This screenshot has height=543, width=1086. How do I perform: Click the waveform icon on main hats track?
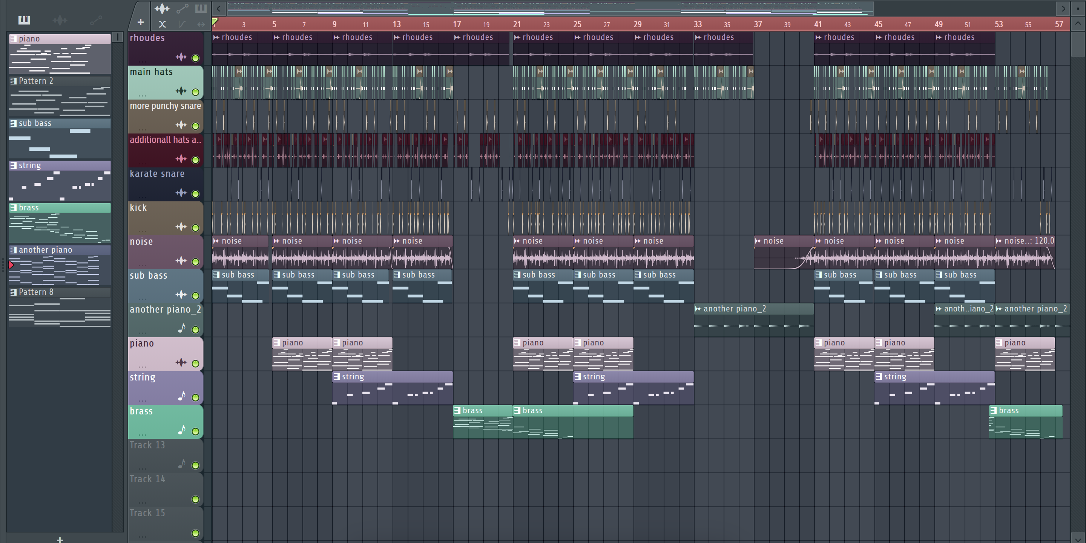[181, 90]
